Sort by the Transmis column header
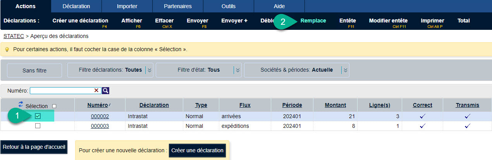 (467, 105)
